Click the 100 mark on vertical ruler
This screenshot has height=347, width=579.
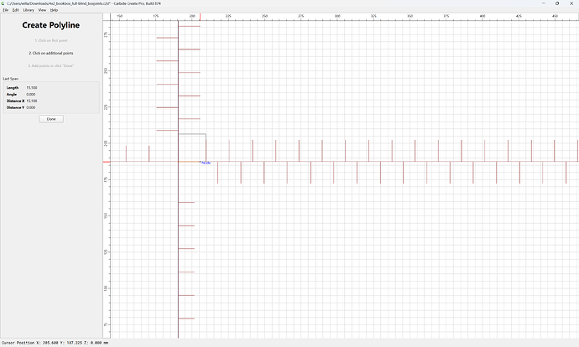(106, 288)
